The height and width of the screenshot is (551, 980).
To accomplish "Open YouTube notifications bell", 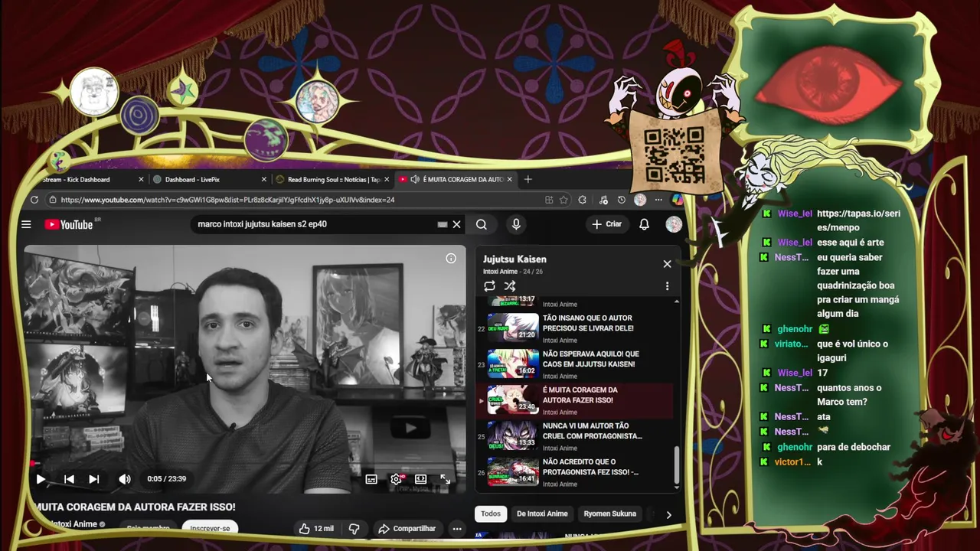I will coord(644,224).
